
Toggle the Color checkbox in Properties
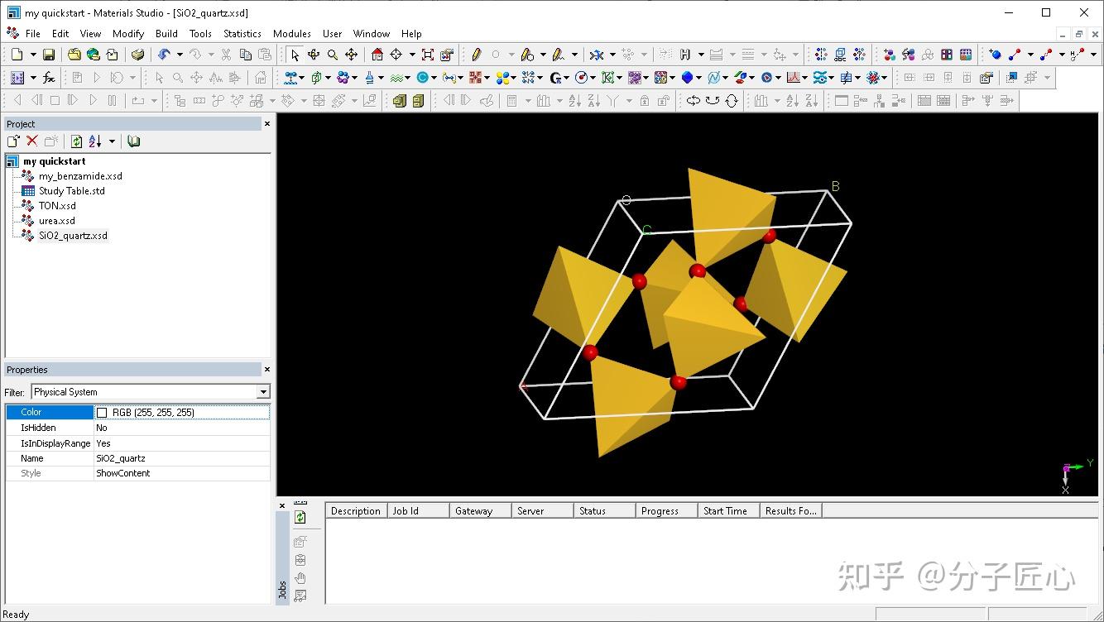tap(101, 412)
